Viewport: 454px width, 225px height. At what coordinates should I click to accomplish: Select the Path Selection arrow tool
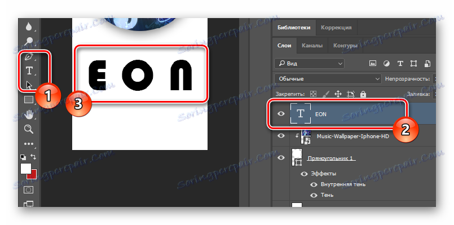tap(29, 85)
